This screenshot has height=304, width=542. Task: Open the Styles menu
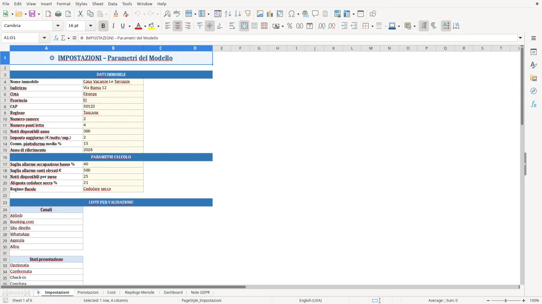pyautogui.click(x=81, y=4)
